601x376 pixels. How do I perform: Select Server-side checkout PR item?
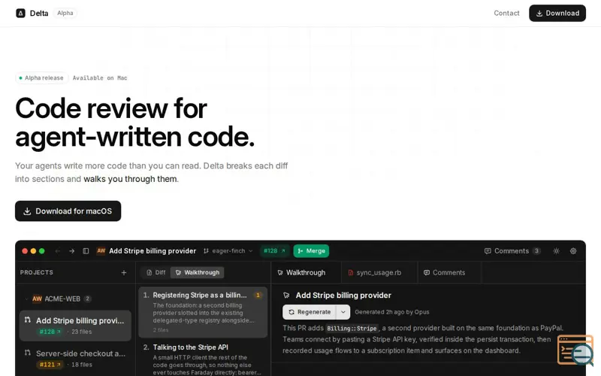pos(75,359)
